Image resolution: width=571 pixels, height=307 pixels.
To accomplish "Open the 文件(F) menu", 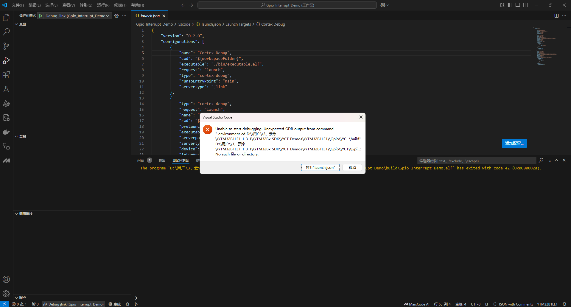I will 18,5.
